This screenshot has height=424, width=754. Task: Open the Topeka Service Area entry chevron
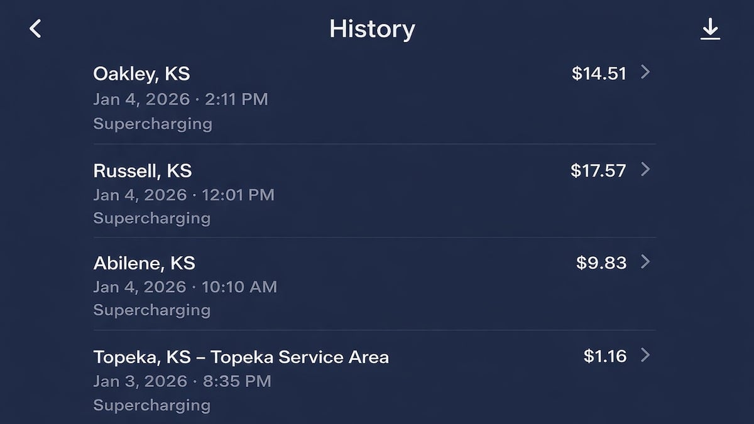point(646,356)
